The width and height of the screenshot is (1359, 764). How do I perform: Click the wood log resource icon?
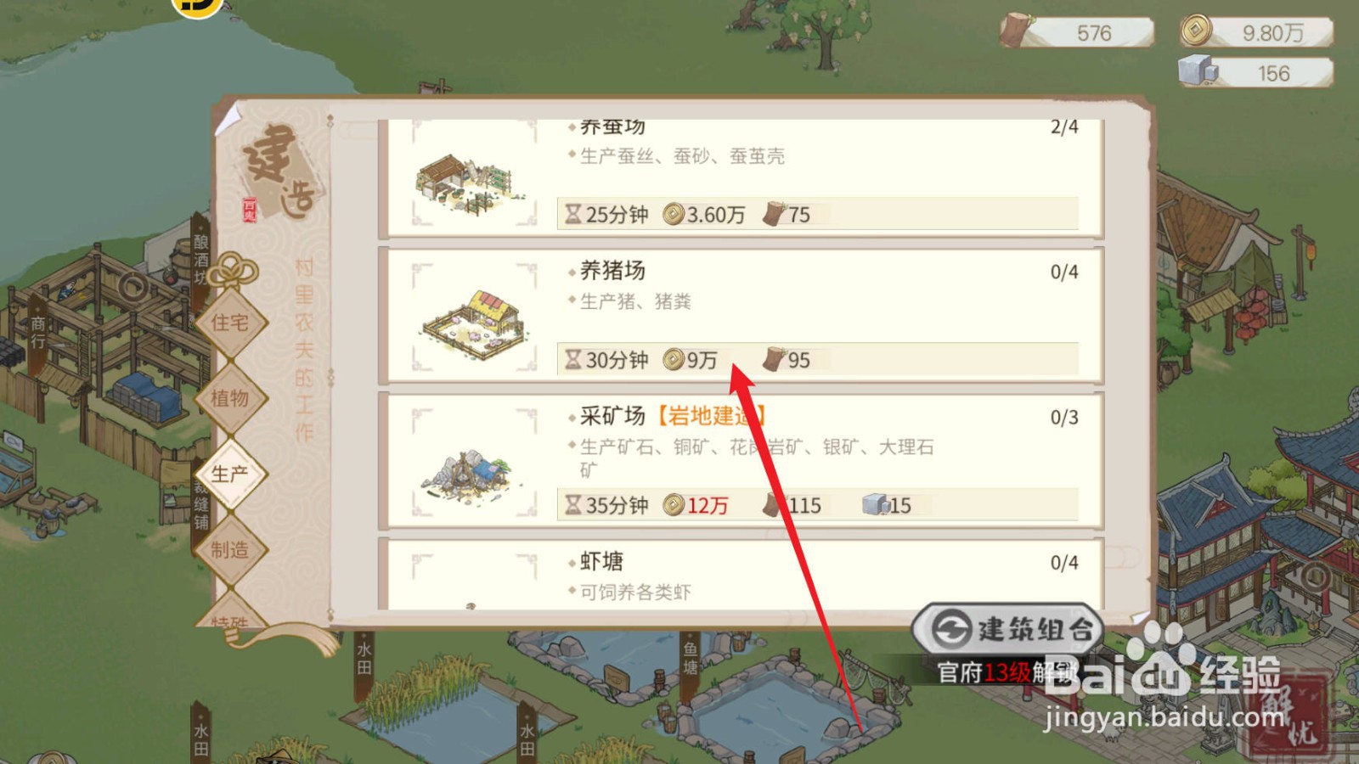click(1015, 31)
